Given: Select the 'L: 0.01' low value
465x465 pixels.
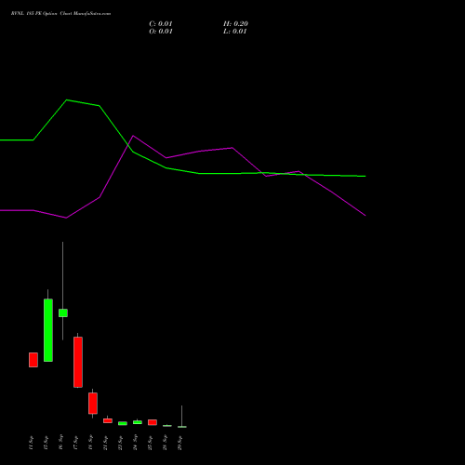Looking at the screenshot, I should [235, 32].
